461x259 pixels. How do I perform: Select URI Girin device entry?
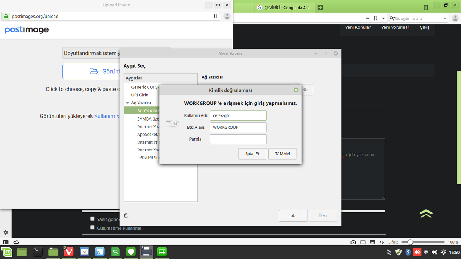[140, 95]
